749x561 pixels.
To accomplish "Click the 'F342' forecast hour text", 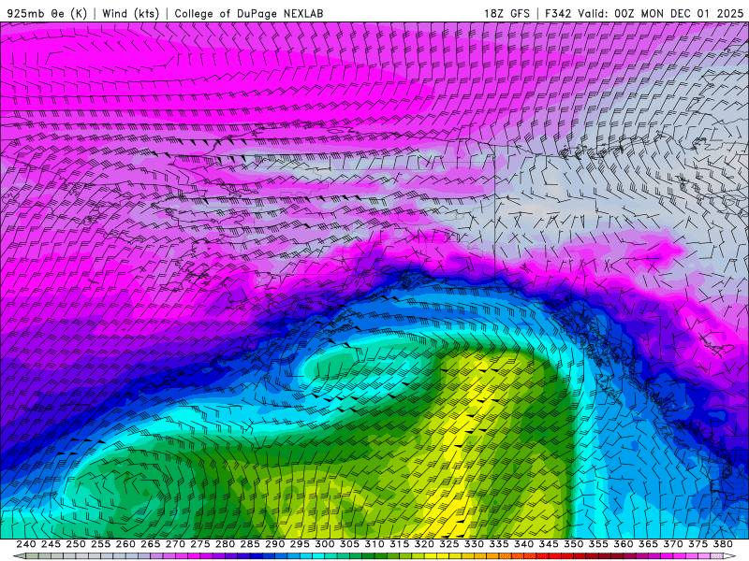I will (558, 13).
